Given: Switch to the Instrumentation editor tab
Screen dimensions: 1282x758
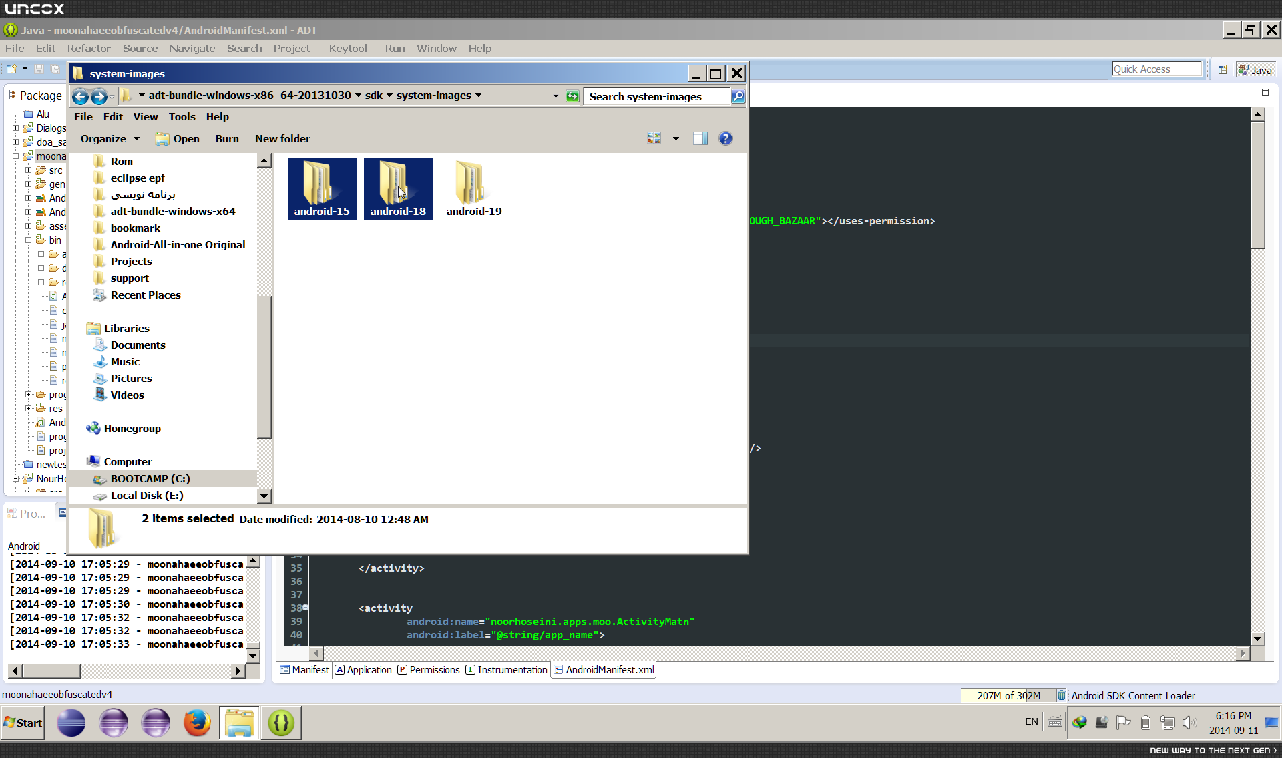Looking at the screenshot, I should coord(506,670).
